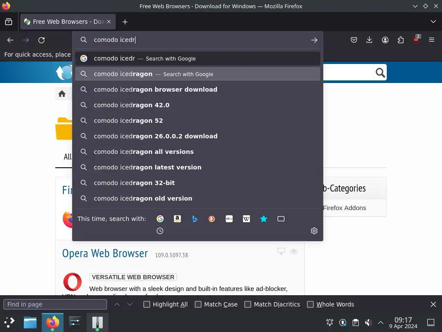442x332 pixels.
Task: Choose 'comodo icedragon 32-bit' suggestion
Action: click(x=198, y=183)
